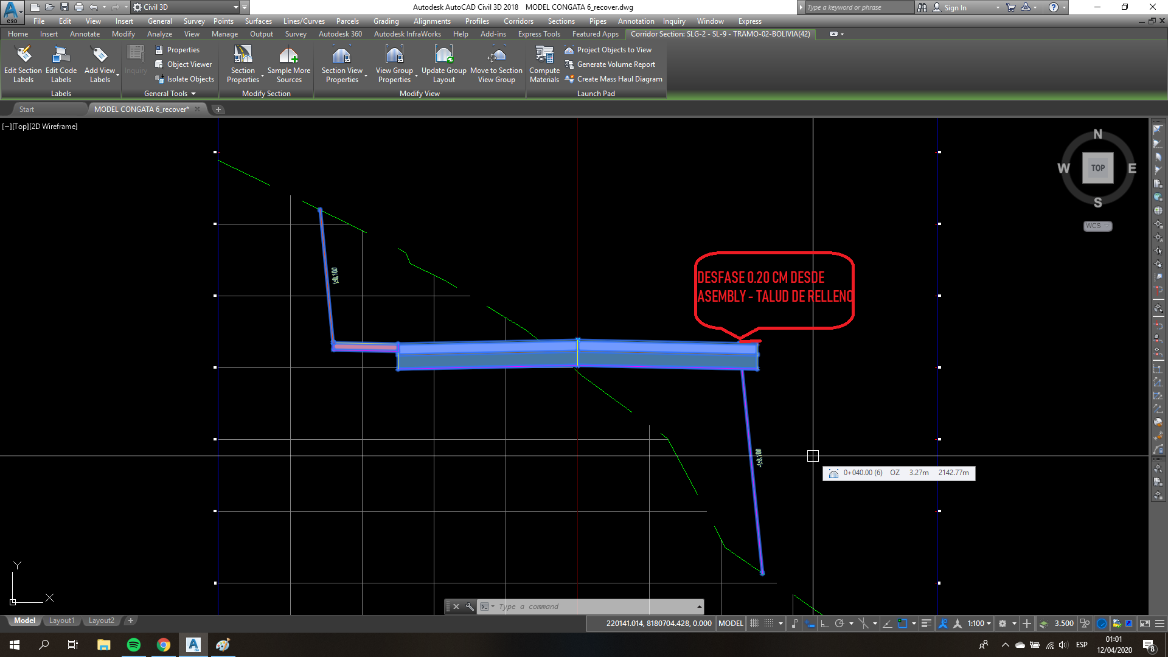The height and width of the screenshot is (657, 1168).
Task: Click the TOP face of ViewCube
Action: point(1097,168)
